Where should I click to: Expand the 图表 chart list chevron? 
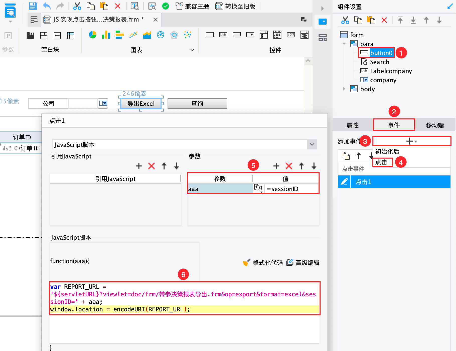192,50
